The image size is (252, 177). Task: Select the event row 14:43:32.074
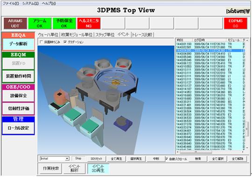click(x=210, y=128)
